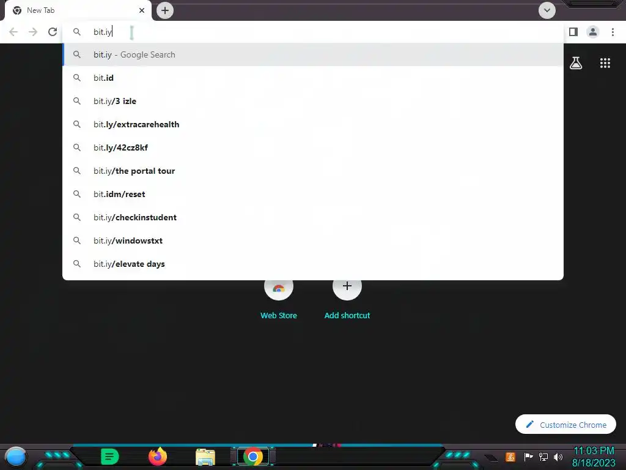Open Chrome three-dot menu
This screenshot has width=626, height=470.
(x=613, y=32)
